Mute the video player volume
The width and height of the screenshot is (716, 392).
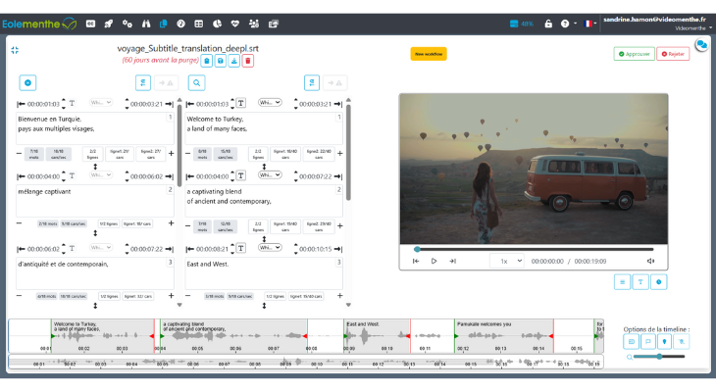pyautogui.click(x=650, y=261)
